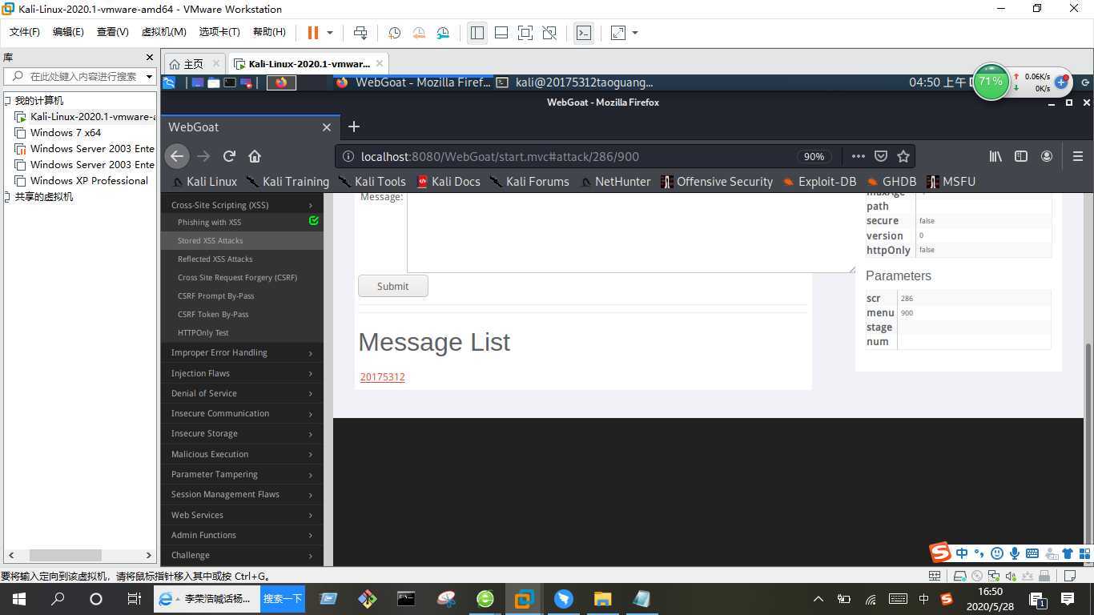The width and height of the screenshot is (1094, 615).
Task: Open the dropdown arrow next to the pause button
Action: click(x=330, y=33)
